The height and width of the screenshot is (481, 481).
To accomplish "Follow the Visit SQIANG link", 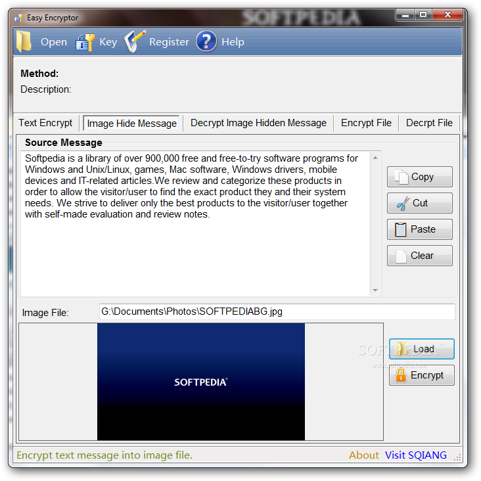I will click(416, 455).
